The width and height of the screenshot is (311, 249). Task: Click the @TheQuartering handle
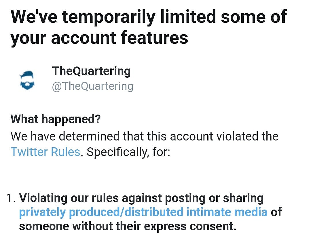point(92,86)
